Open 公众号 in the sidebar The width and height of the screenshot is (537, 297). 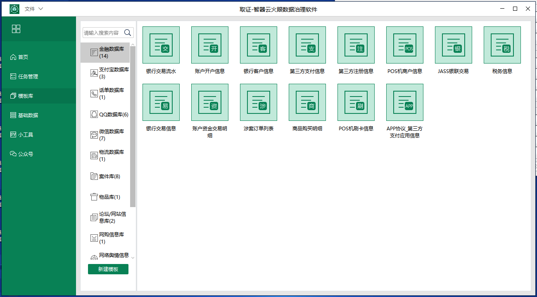coord(25,154)
